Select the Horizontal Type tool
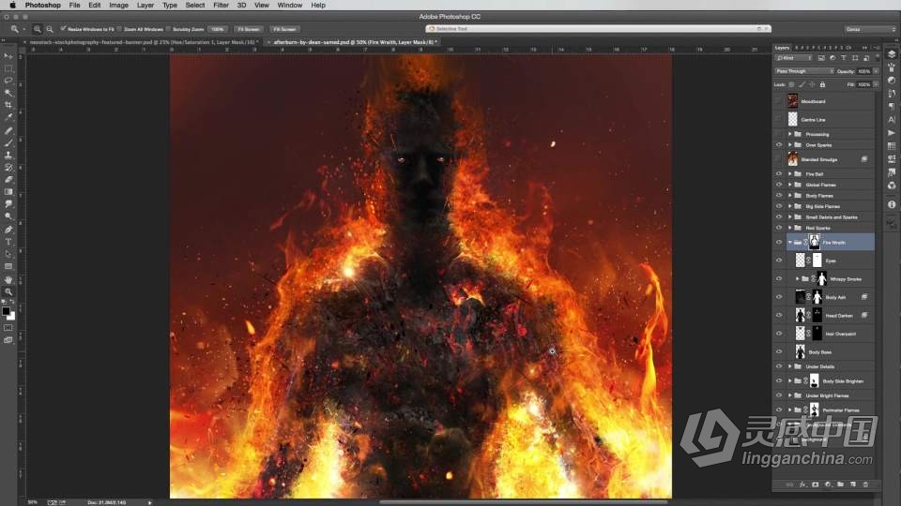This screenshot has width=901, height=506. pos(8,242)
